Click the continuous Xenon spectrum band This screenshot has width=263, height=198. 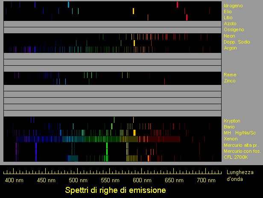pos(98,139)
